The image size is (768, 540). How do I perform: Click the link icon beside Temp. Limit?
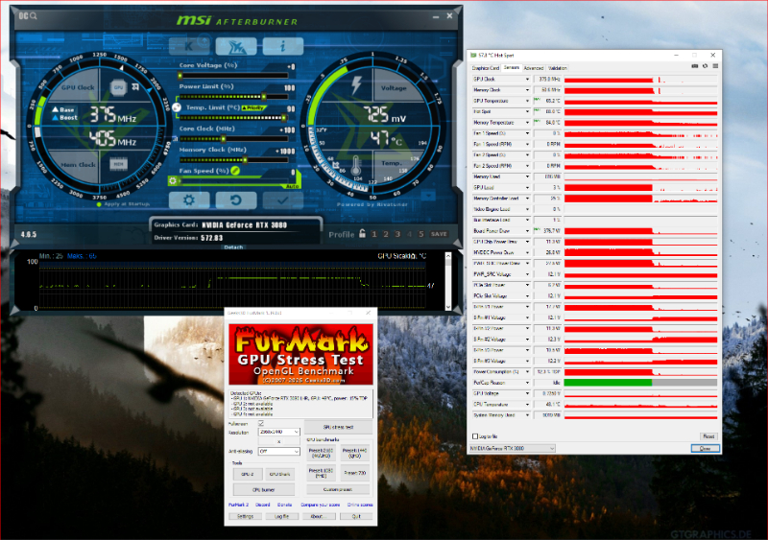(x=177, y=107)
